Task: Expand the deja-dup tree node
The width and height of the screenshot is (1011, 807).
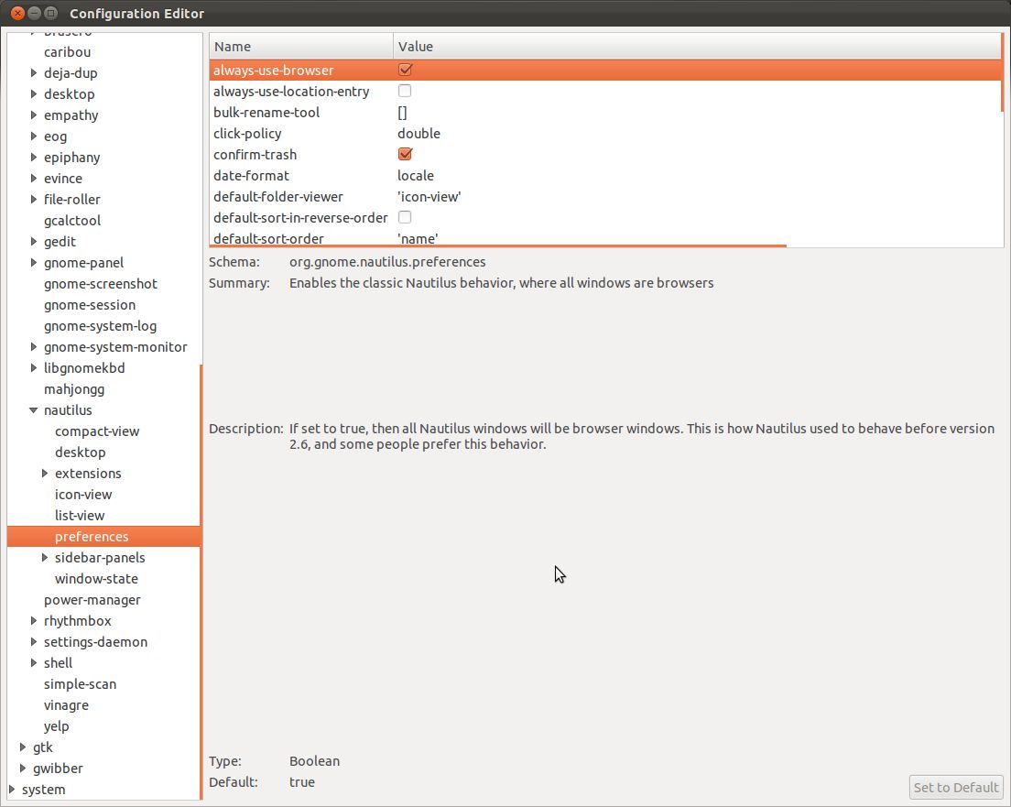Action: [x=34, y=73]
